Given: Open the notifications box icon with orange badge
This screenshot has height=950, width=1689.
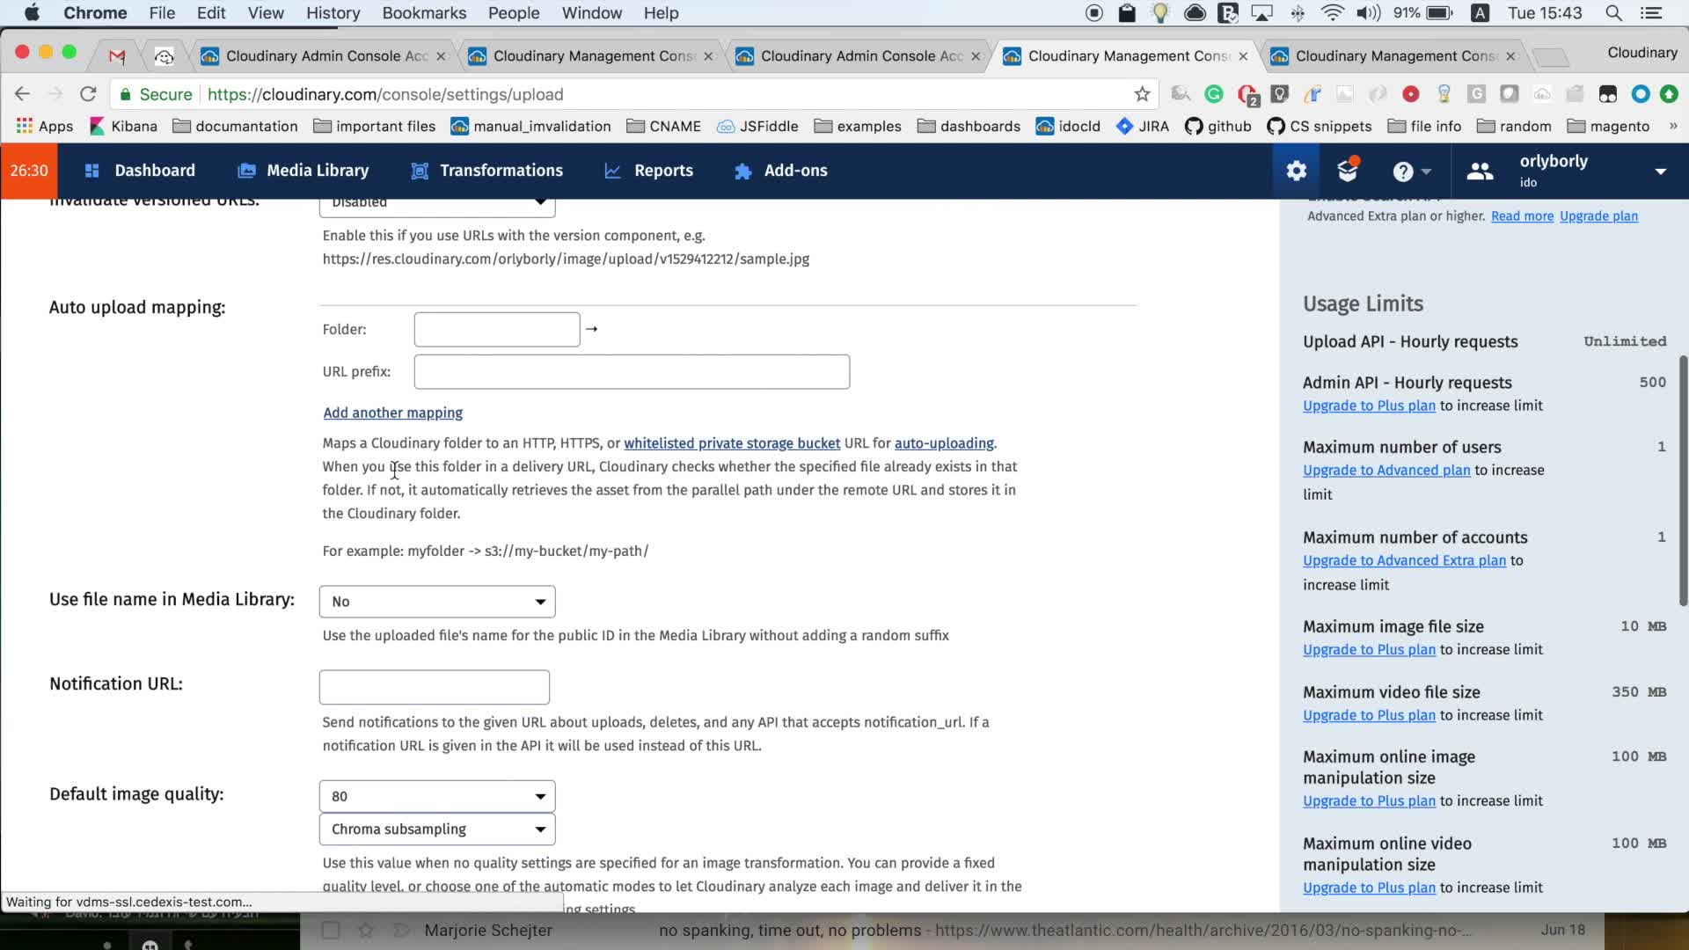Looking at the screenshot, I should (1347, 169).
